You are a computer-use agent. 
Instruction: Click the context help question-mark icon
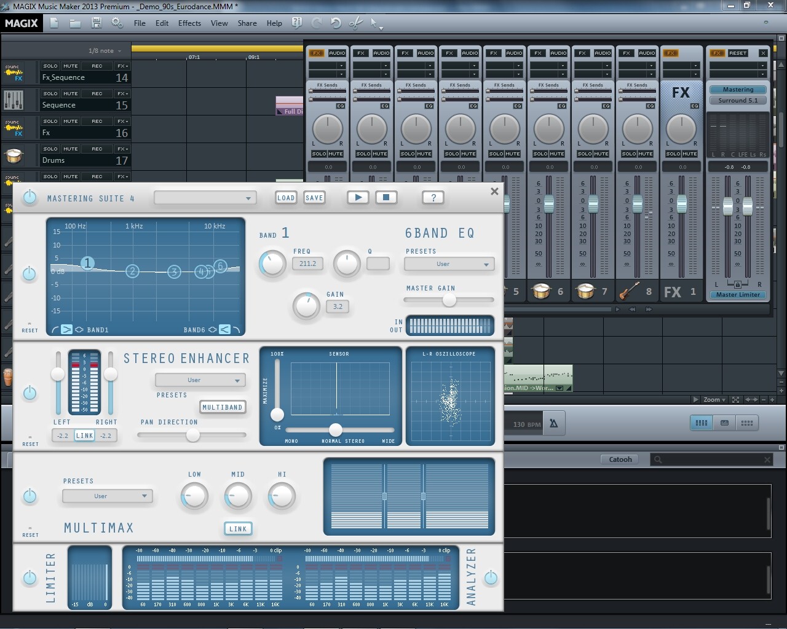click(297, 23)
